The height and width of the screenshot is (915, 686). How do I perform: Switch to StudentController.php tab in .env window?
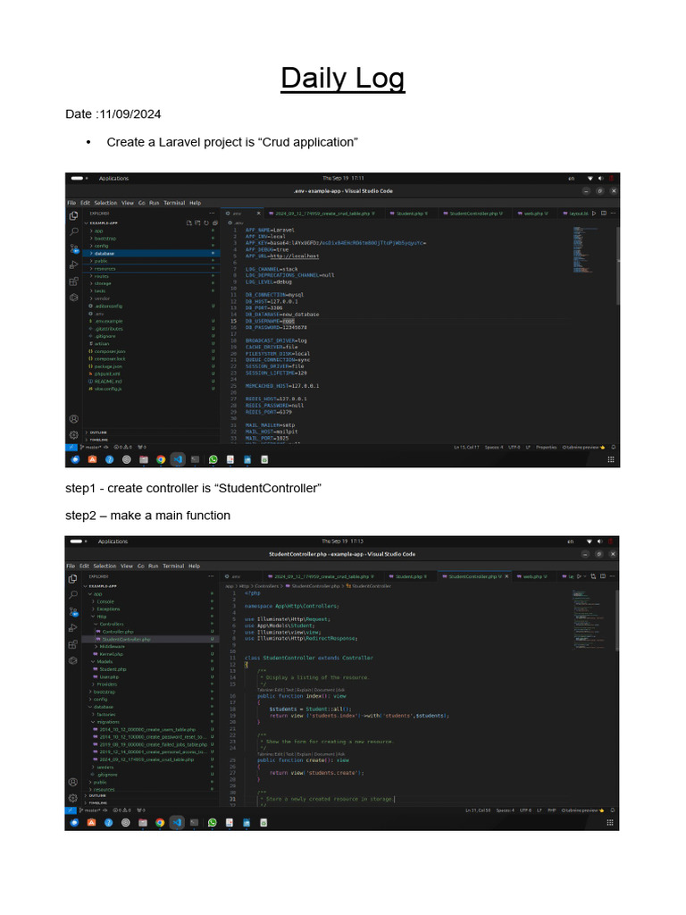473,214
